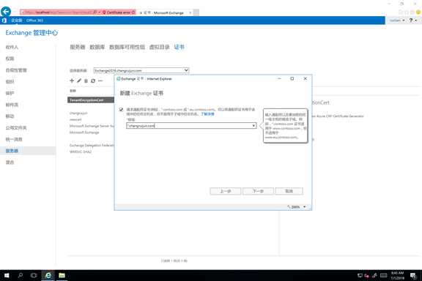Open the more options ellipsis in certificate toolbar
This screenshot has width=422, height=281.
coord(100,80)
